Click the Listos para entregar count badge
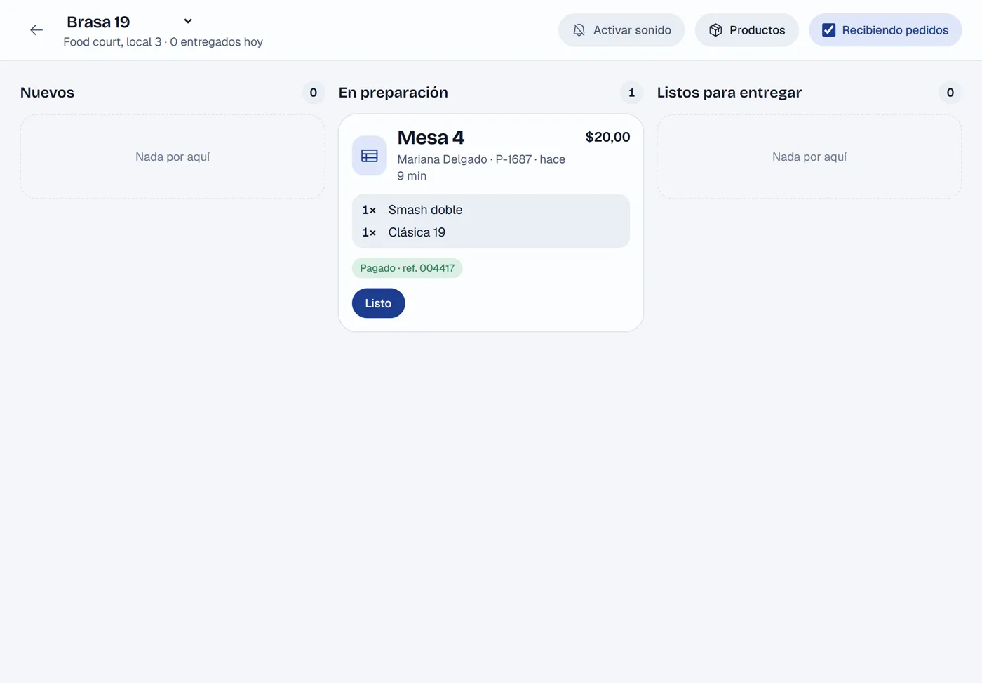This screenshot has width=982, height=683. [950, 93]
